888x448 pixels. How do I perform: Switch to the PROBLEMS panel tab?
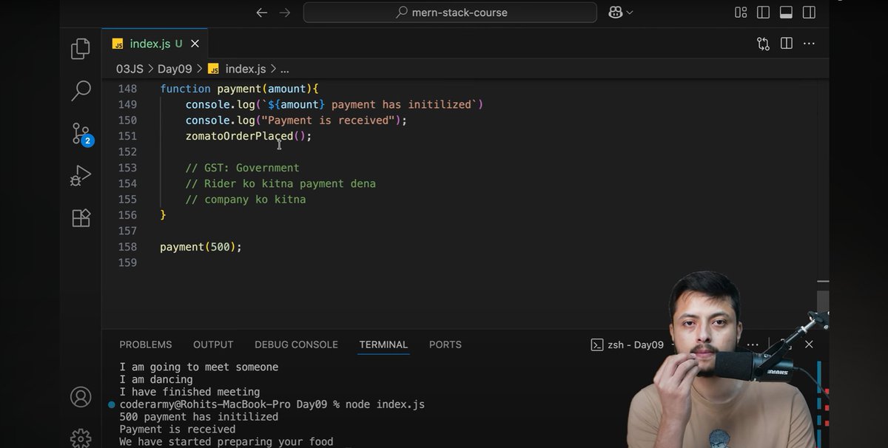(x=146, y=345)
